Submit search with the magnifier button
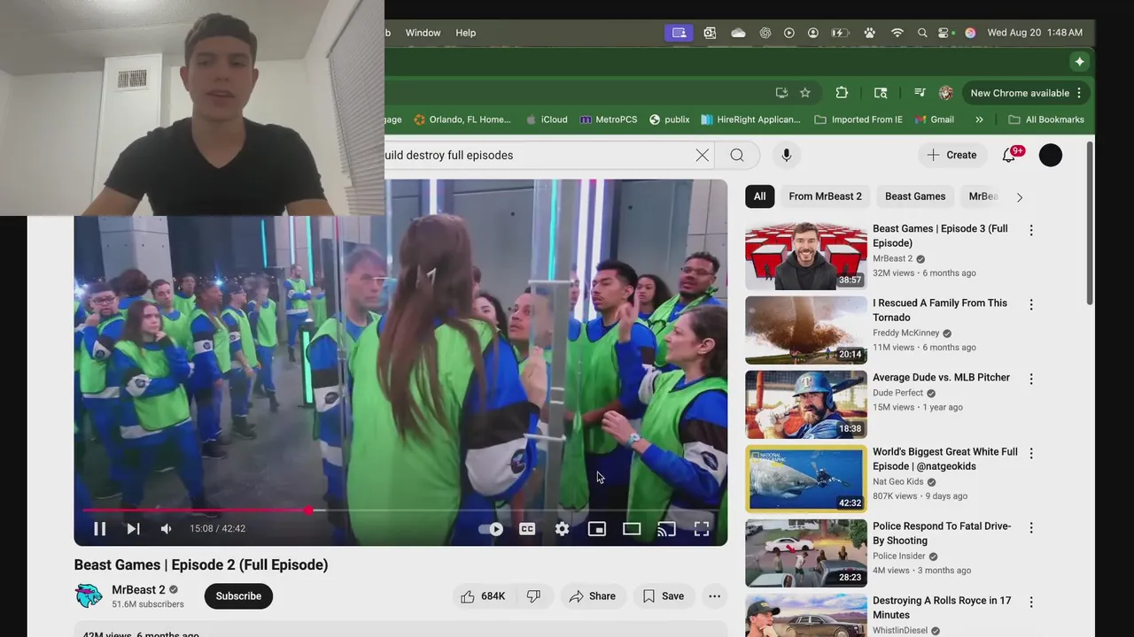 [x=737, y=155]
